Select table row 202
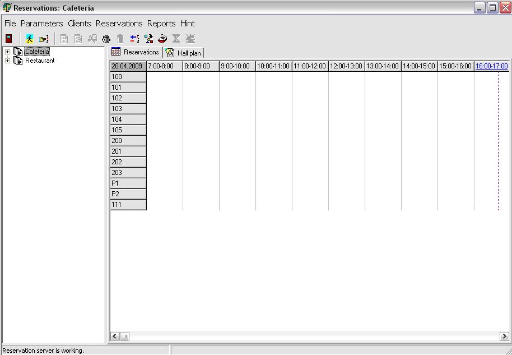The image size is (512, 355). [128, 162]
